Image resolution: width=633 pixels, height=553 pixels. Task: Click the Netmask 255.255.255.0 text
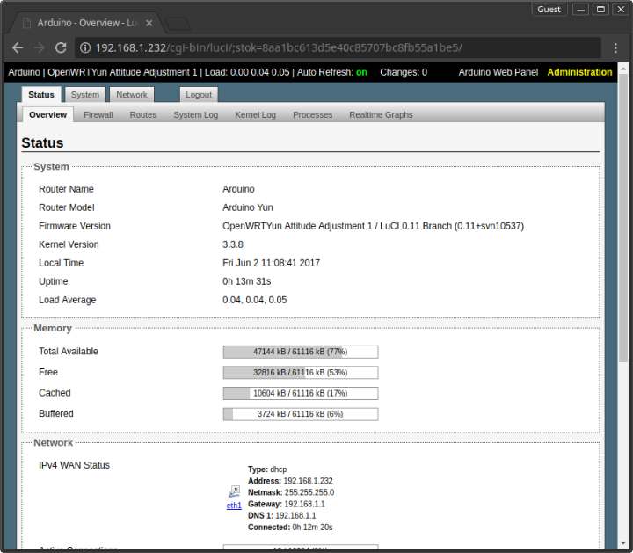click(291, 492)
